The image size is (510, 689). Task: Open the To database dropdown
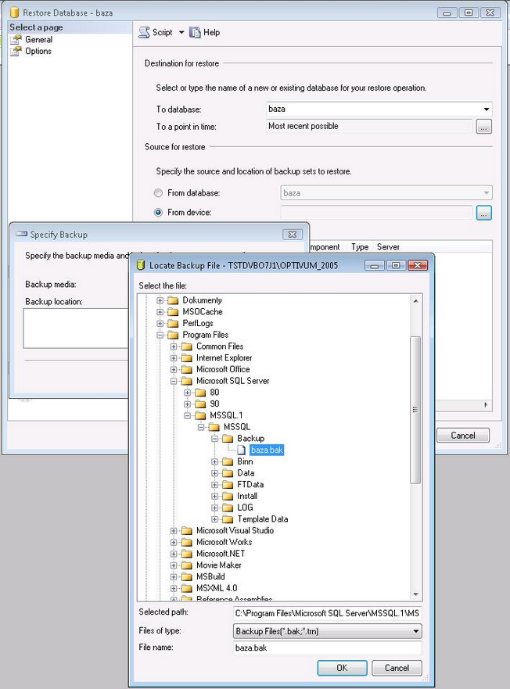tap(487, 109)
